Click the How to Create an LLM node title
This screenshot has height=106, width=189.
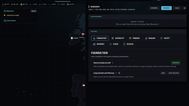click(102, 63)
